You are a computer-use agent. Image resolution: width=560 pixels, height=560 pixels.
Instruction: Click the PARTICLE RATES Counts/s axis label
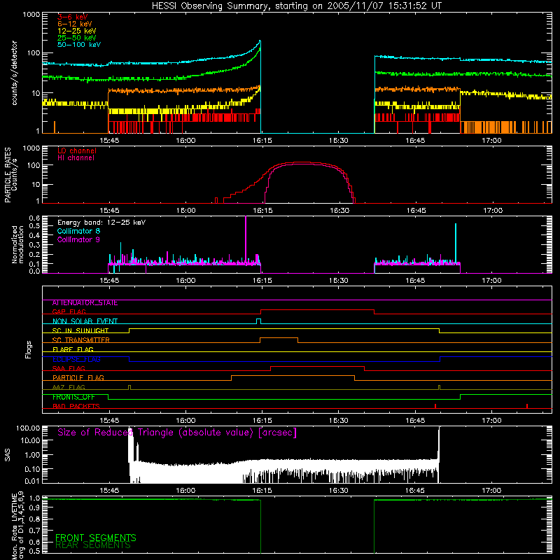(10, 175)
